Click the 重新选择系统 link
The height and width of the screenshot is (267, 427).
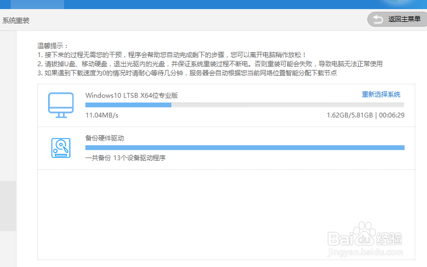tap(381, 95)
